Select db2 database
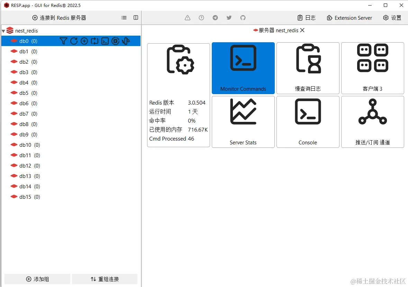The height and width of the screenshot is (287, 408). tap(71, 62)
